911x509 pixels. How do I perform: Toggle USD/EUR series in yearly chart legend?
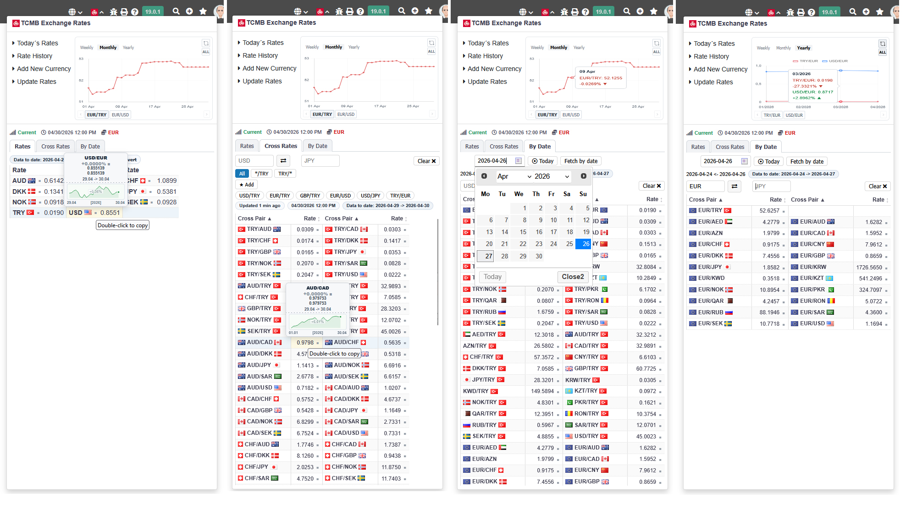tap(835, 61)
